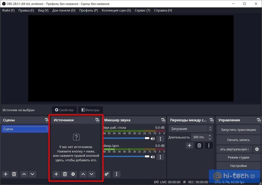Open the Вид (V) menu
This screenshot has height=185, width=262.
click(43, 10)
